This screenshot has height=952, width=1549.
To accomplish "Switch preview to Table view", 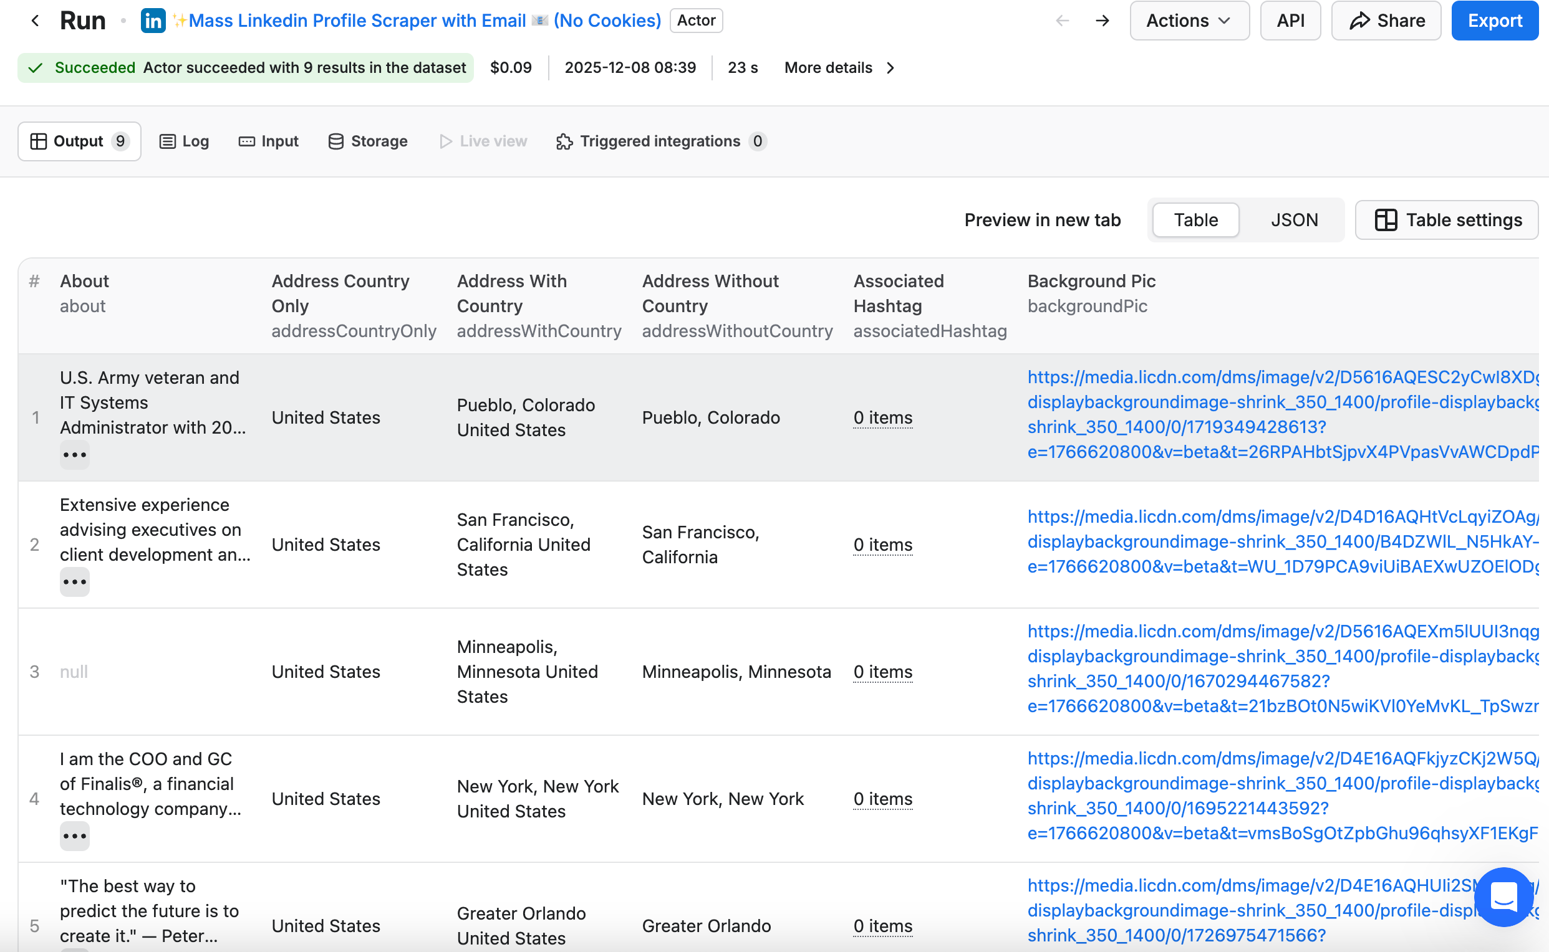I will click(x=1195, y=220).
